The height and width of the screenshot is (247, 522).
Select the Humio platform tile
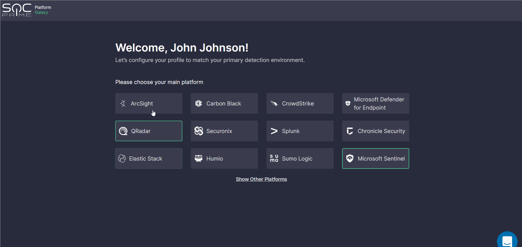pos(224,159)
